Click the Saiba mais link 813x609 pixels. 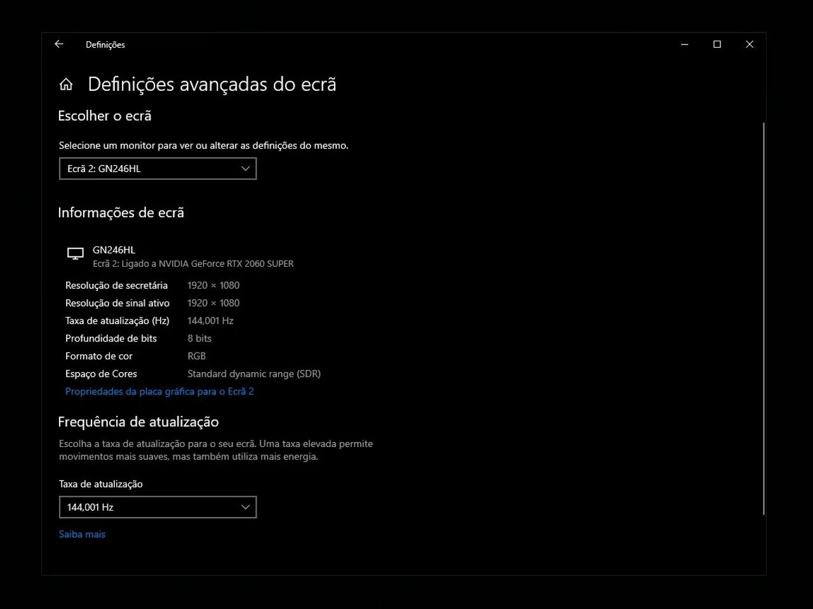[82, 534]
